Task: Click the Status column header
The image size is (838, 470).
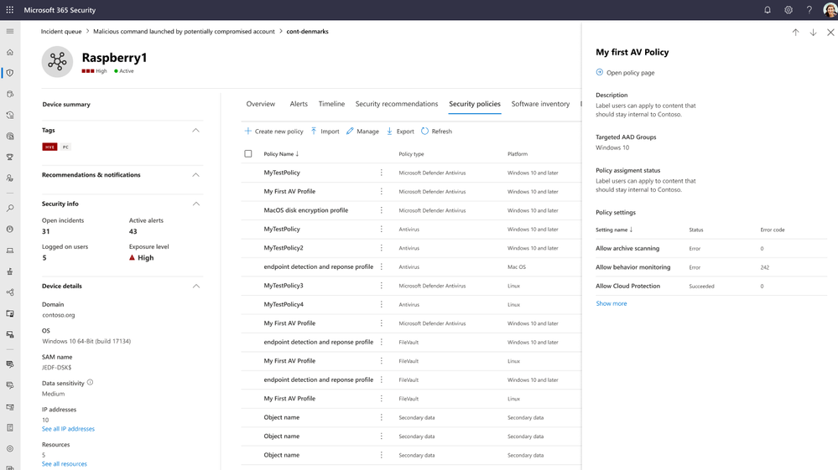Action: click(x=696, y=230)
